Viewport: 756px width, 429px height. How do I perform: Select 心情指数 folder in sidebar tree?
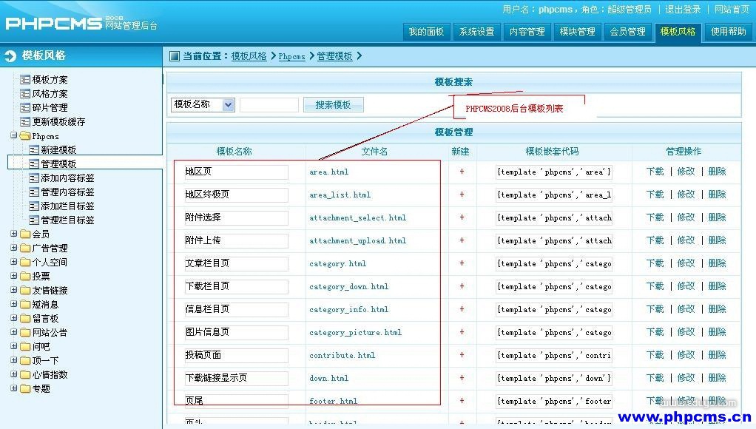pos(50,374)
